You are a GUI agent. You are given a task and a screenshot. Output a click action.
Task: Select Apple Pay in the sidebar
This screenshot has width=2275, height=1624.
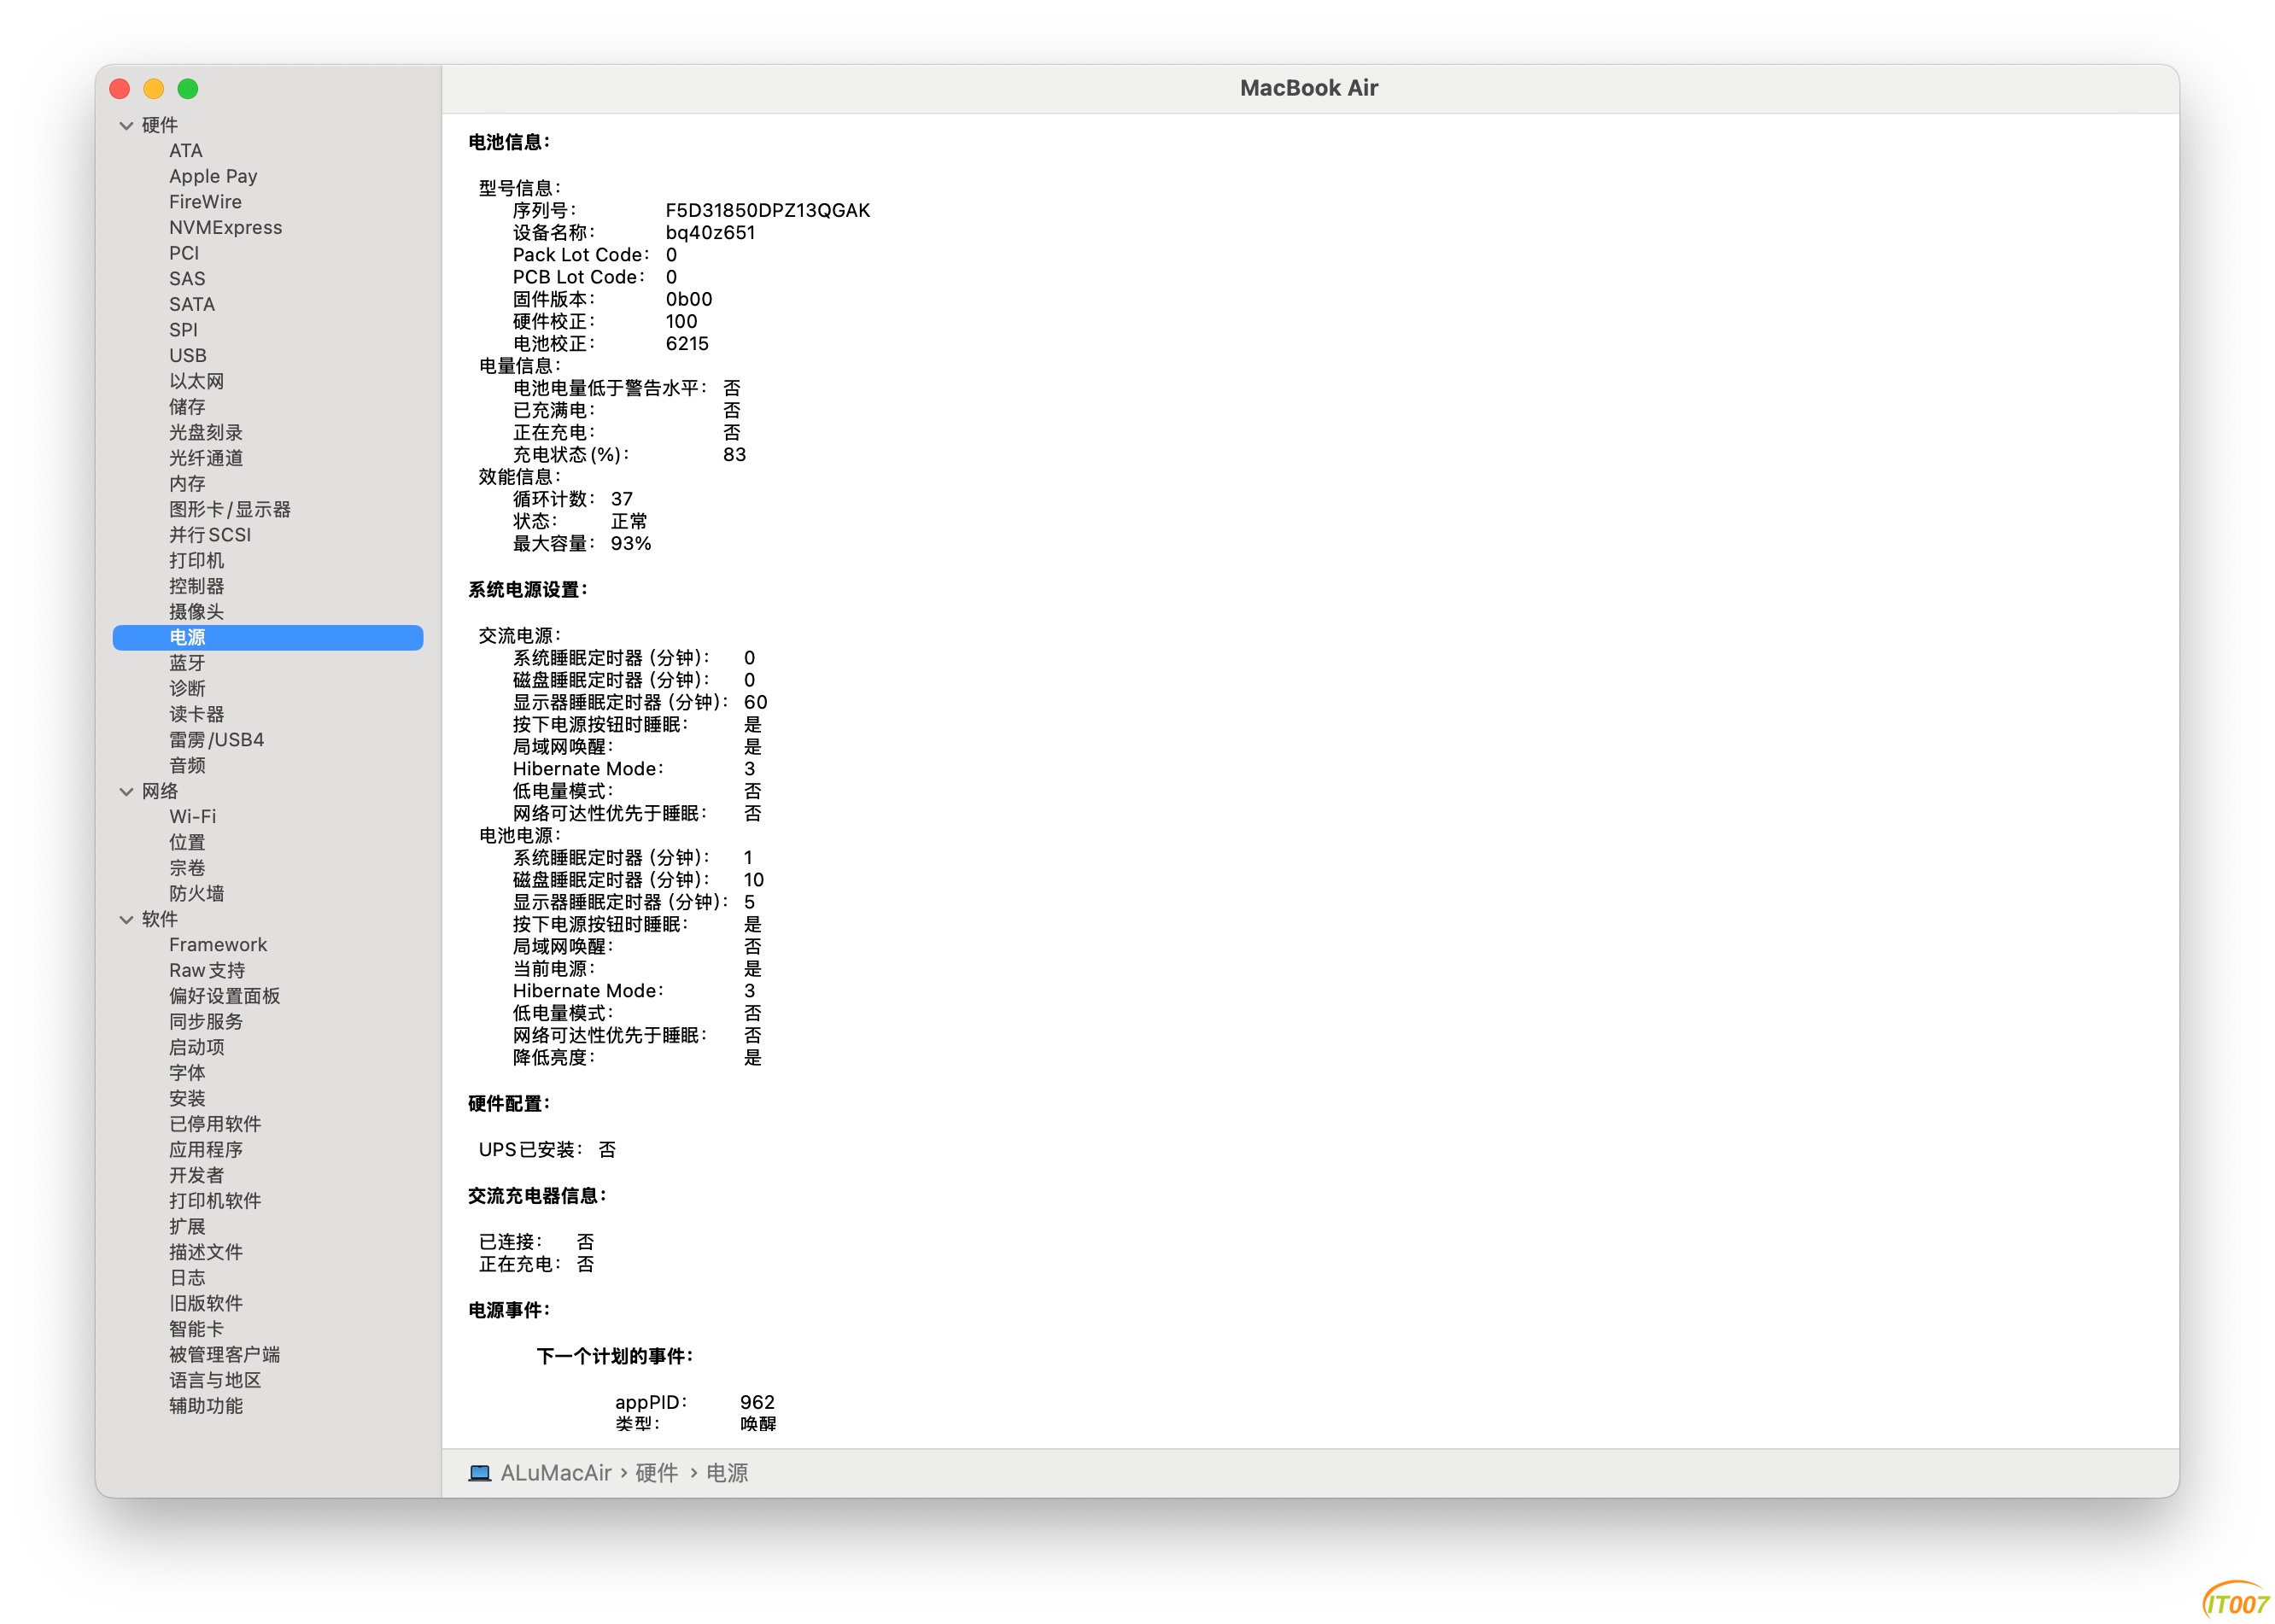point(213,176)
